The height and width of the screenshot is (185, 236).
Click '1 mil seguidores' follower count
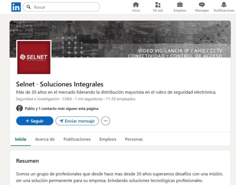[89, 99]
